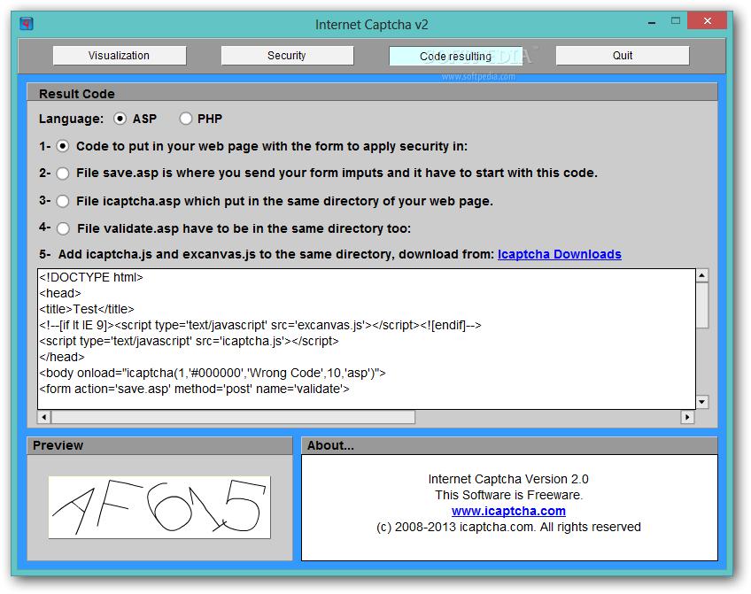Click the Internet Captcha app icon in title bar

(27, 23)
